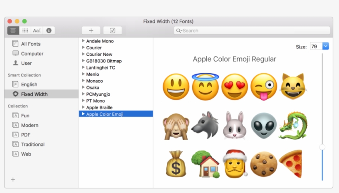Click the alien emoji

pos(264,126)
